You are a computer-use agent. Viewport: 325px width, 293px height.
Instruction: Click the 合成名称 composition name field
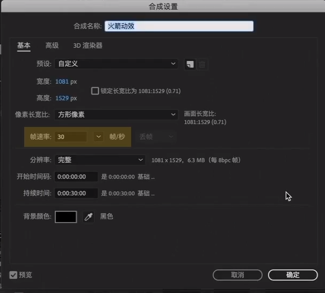point(179,26)
